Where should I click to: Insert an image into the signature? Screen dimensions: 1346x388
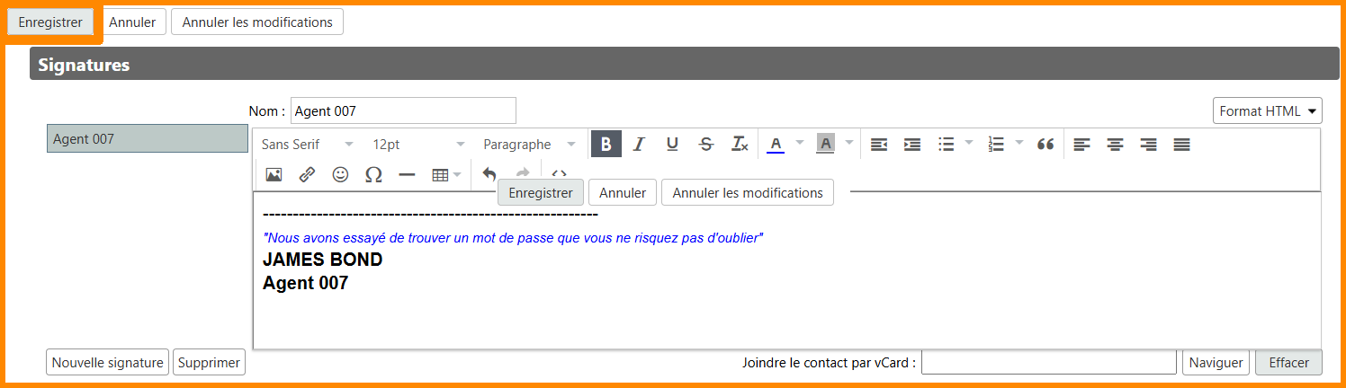pos(274,175)
